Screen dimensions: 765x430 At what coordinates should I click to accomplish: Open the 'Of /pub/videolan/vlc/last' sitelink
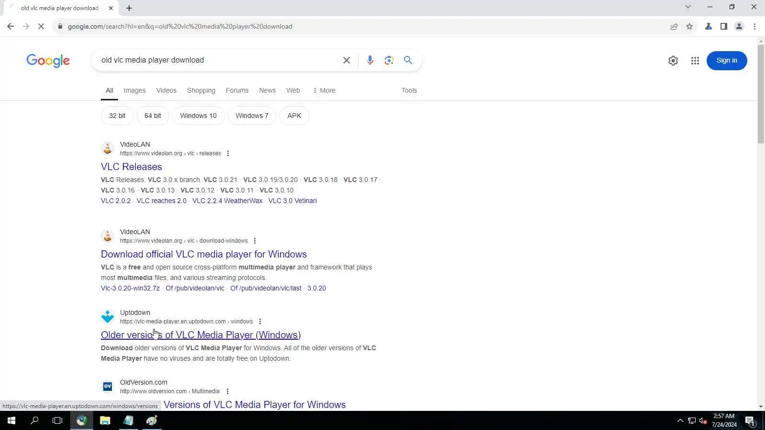(x=266, y=288)
